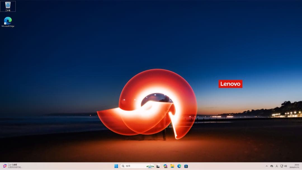The height and width of the screenshot is (170, 302).
Task: Expand hidden tray icons with the chevron
Action: (x=267, y=166)
